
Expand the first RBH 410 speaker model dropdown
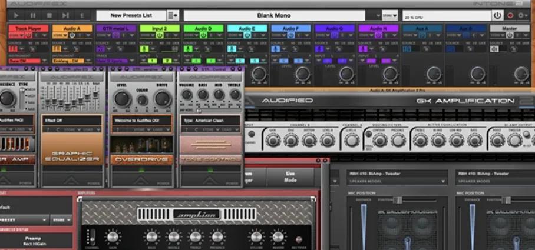click(x=444, y=182)
